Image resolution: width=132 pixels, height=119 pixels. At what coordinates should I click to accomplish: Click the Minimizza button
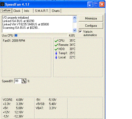pyautogui.click(x=91, y=18)
